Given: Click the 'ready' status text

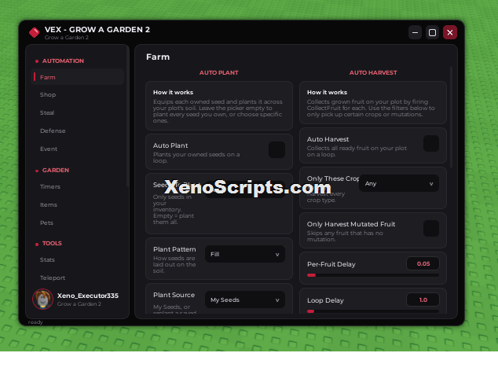Looking at the screenshot, I should click(35, 322).
